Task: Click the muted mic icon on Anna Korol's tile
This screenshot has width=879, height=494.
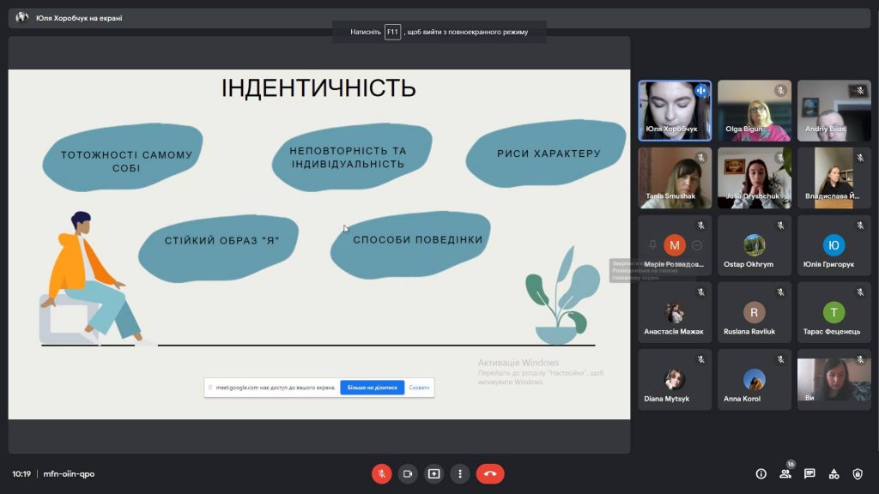Action: pos(780,359)
